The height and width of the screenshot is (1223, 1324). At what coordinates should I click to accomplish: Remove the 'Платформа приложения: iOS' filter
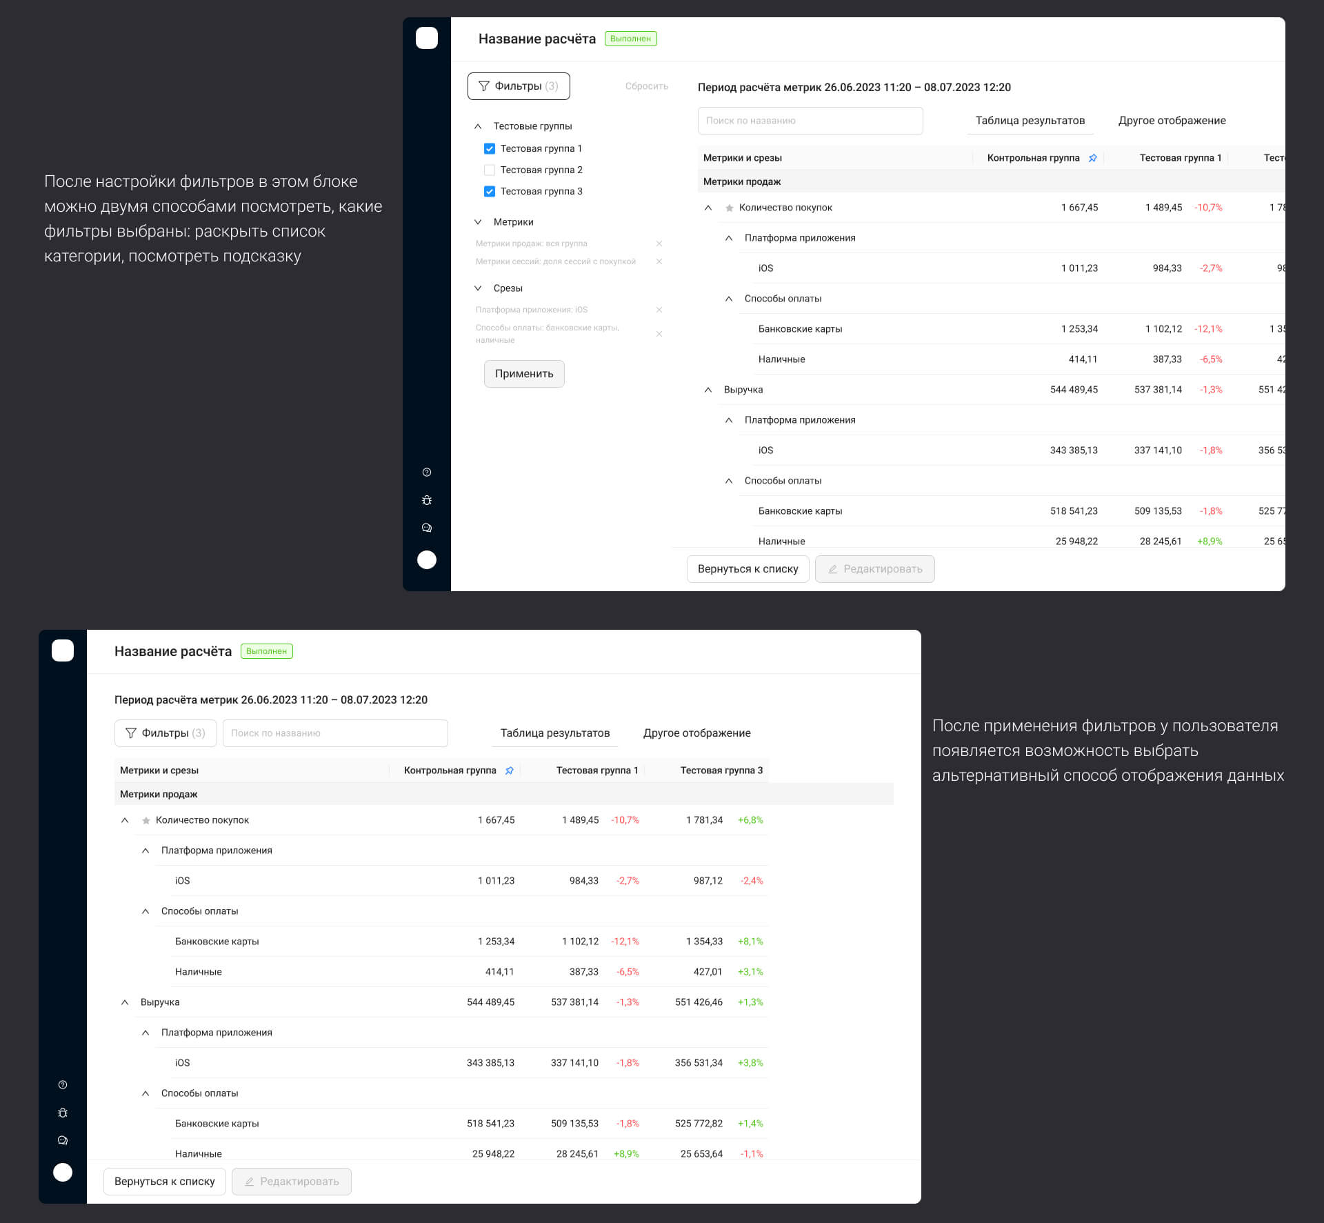[x=659, y=310]
